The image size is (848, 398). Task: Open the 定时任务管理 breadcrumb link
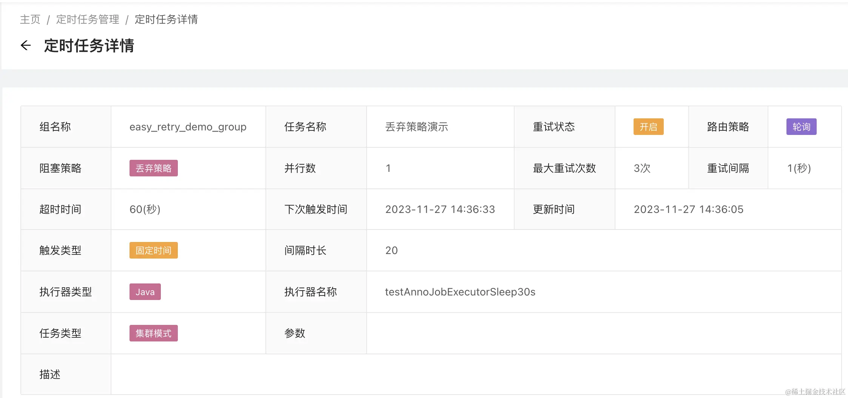pos(88,19)
